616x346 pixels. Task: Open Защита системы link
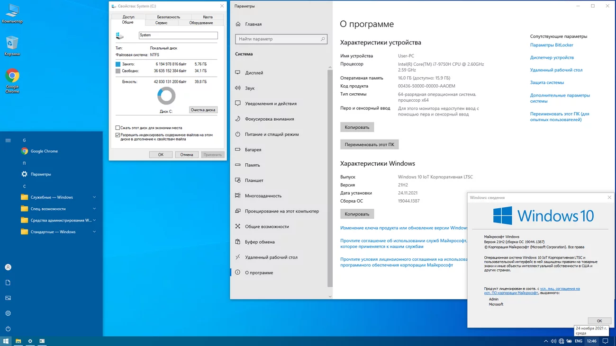point(547,82)
